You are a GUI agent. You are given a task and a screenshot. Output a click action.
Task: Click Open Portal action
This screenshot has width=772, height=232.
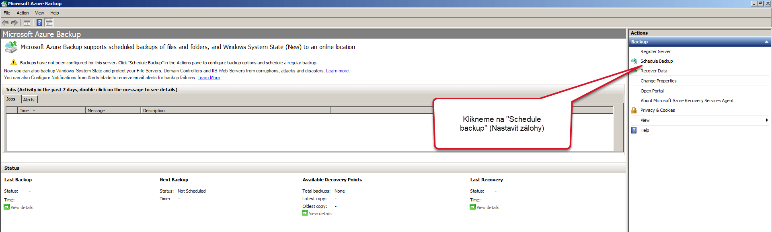[x=652, y=91]
